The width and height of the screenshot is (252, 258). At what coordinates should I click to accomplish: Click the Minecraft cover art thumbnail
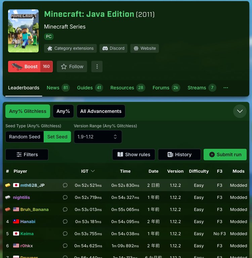click(x=24, y=31)
